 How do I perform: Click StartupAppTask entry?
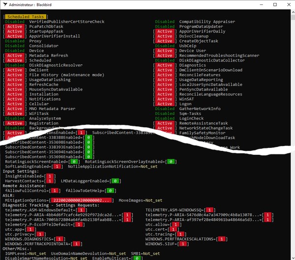pyautogui.click(x=46, y=31)
